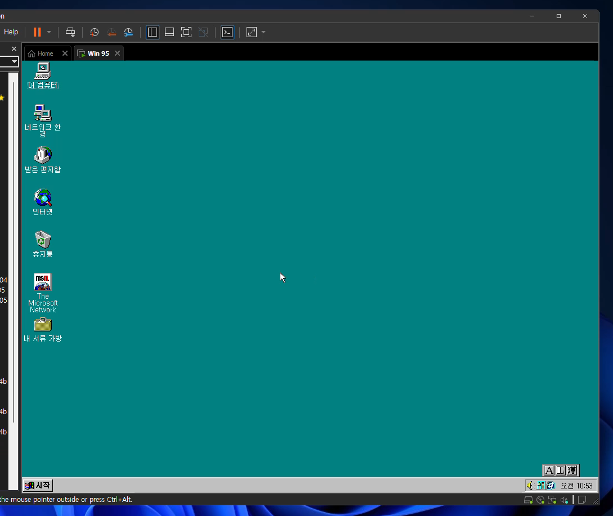
Task: Toggle the console view button
Action: 227,32
